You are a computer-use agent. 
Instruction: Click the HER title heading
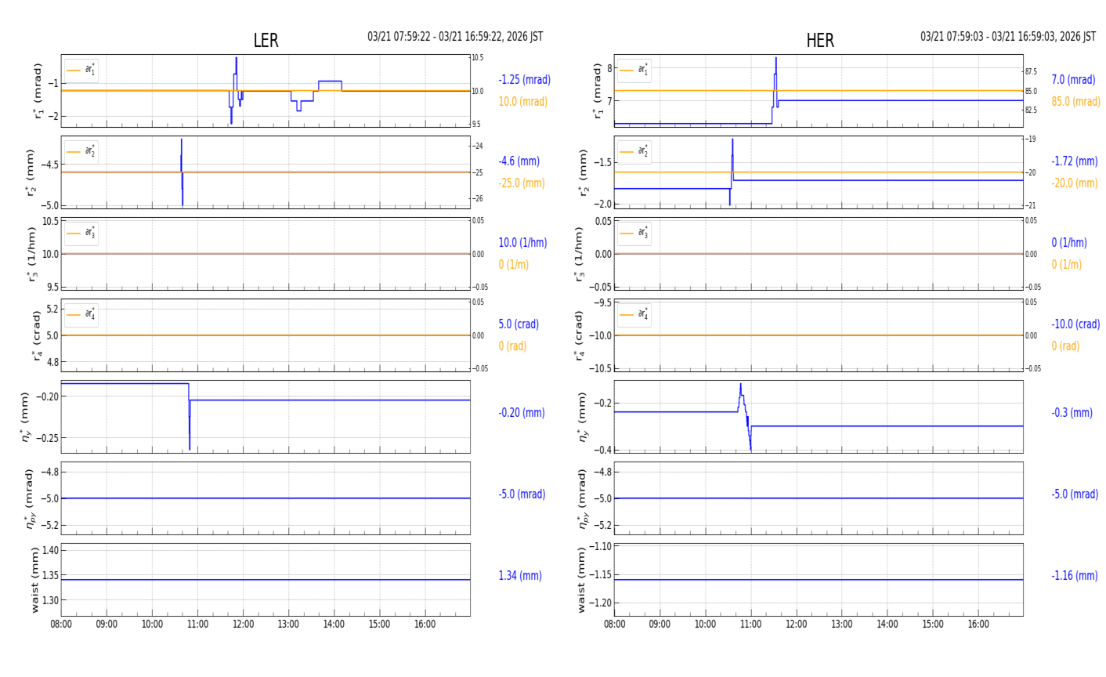(x=820, y=41)
